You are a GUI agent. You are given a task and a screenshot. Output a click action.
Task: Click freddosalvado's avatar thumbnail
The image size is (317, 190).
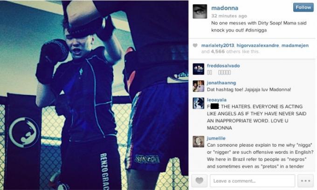coord(198,69)
